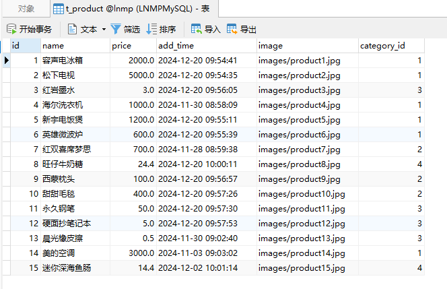The height and width of the screenshot is (289, 447).
Task: Select name cell 迷你深海鱼肠
Action: pyautogui.click(x=75, y=268)
